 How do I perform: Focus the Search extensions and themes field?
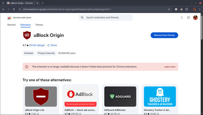(x=105, y=17)
